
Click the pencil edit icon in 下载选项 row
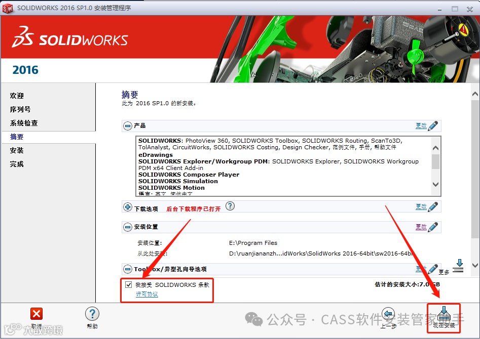pos(433,206)
